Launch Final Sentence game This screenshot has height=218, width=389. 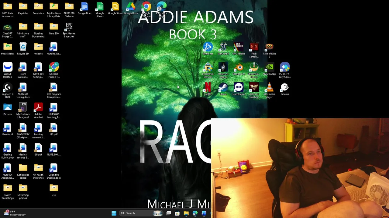point(254,50)
